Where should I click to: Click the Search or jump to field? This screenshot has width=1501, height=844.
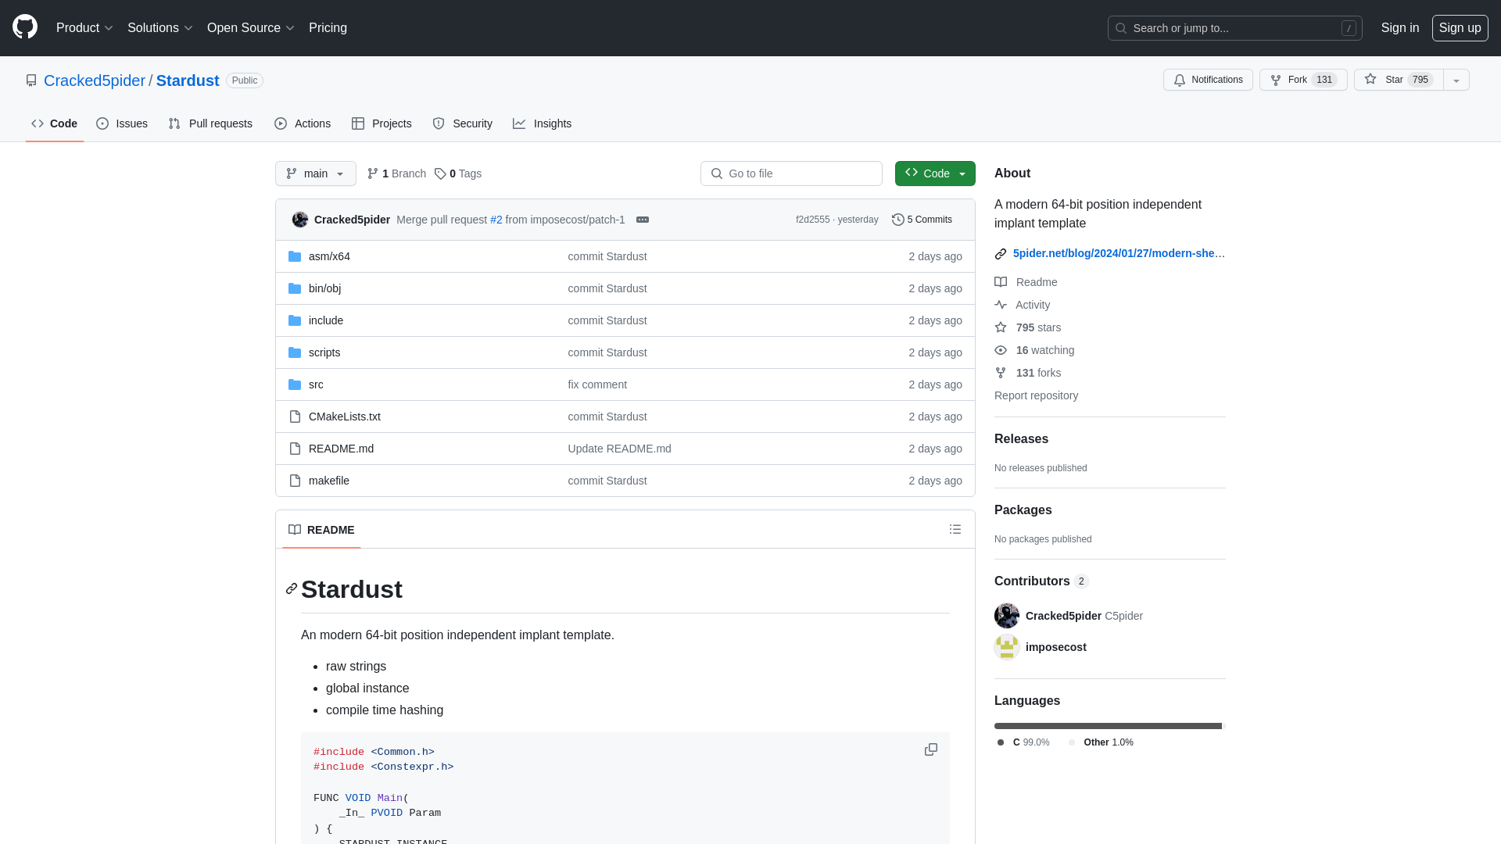1234,28
